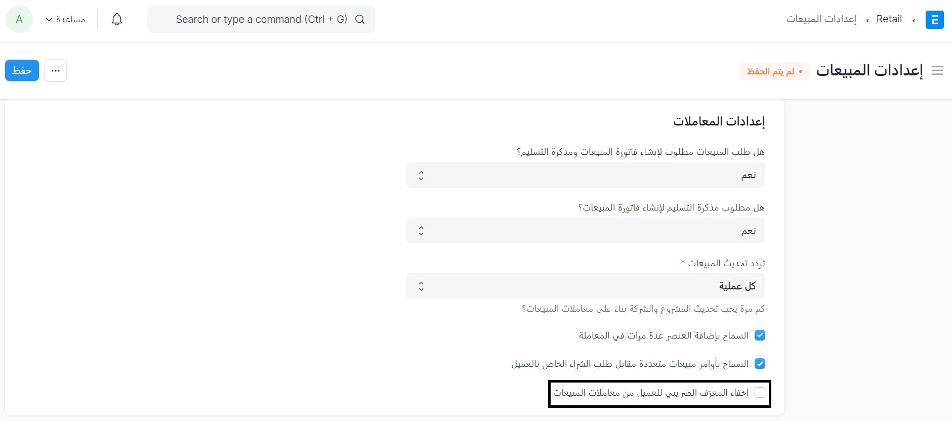Open the delivery note required dropdown
Screen dimensions: 952x421
585,231
